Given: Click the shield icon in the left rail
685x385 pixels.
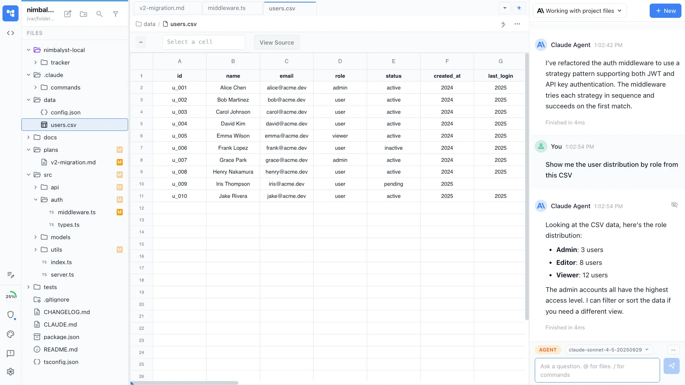Looking at the screenshot, I should 11,315.
